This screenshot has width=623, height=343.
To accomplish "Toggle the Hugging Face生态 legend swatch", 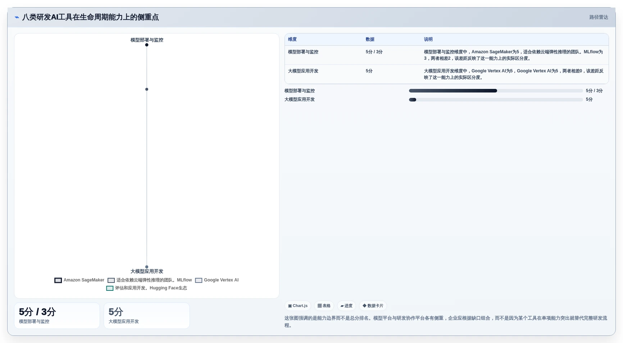I will tap(110, 288).
